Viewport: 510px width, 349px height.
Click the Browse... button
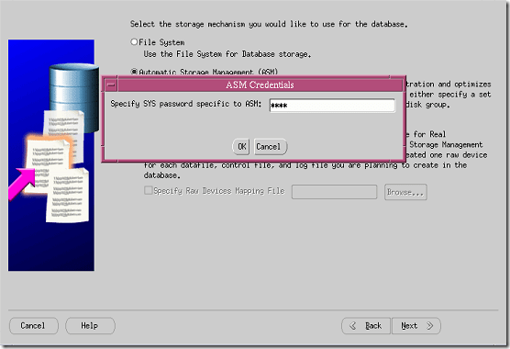tap(405, 192)
